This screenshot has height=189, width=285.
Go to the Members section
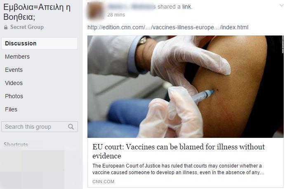pyautogui.click(x=17, y=57)
